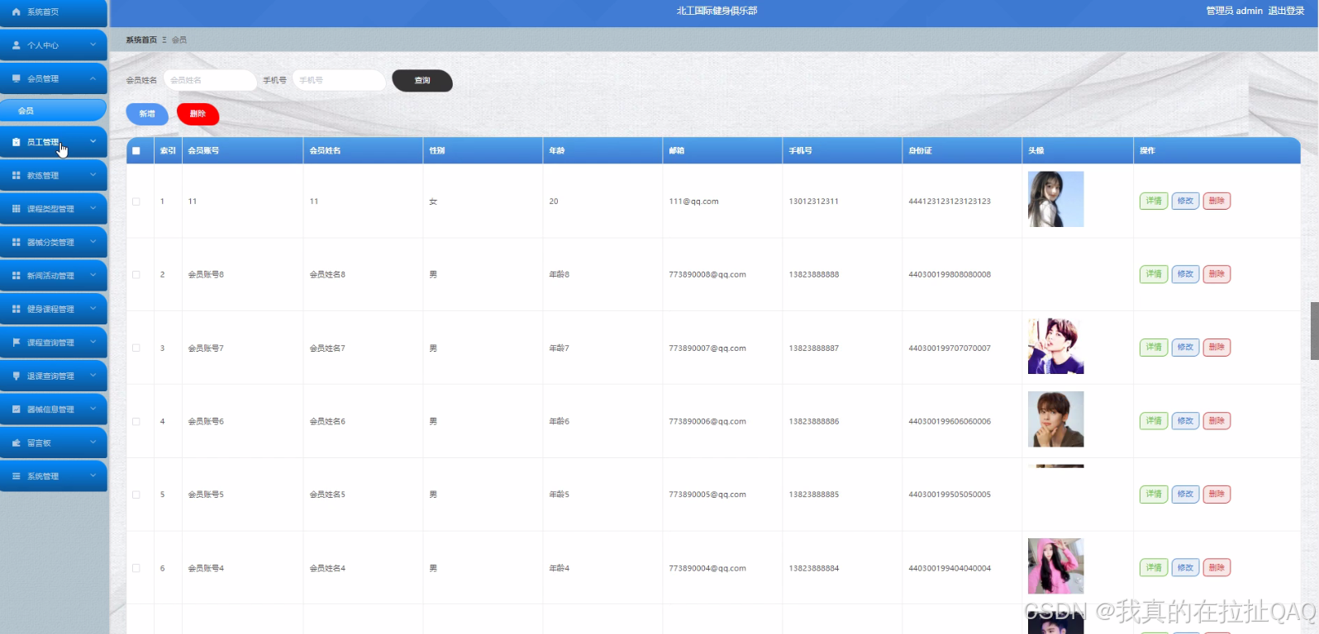The height and width of the screenshot is (634, 1319).
Task: Click avatar thumbnail in 会员账号4 row
Action: click(1055, 566)
